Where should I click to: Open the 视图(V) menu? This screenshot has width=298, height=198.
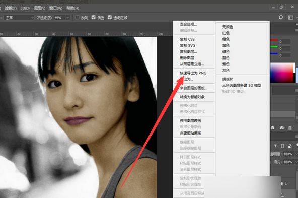click(39, 8)
